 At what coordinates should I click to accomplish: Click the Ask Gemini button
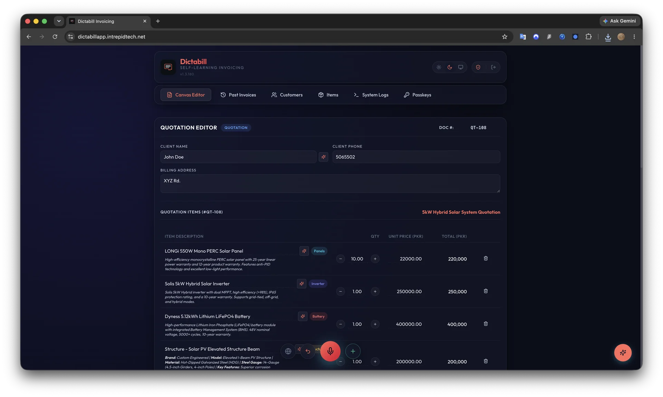coord(620,21)
